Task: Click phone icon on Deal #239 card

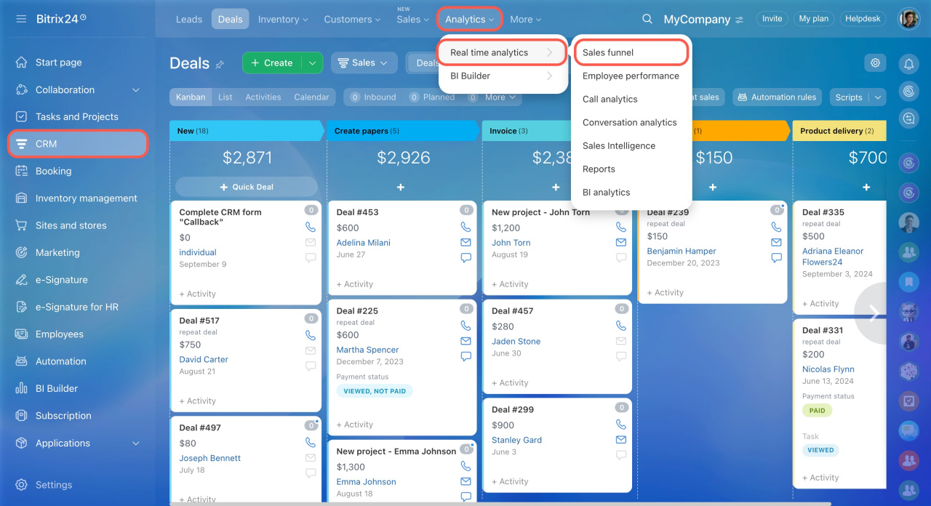Action: coord(776,227)
